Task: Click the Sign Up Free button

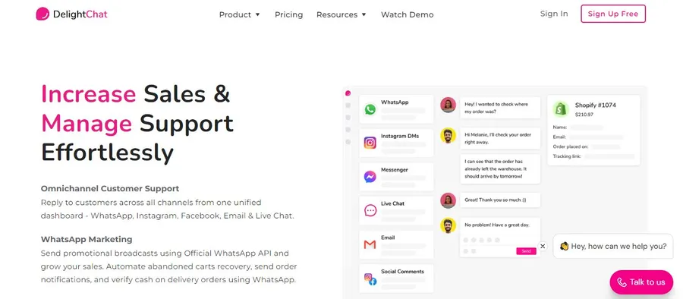Action: 613,14
